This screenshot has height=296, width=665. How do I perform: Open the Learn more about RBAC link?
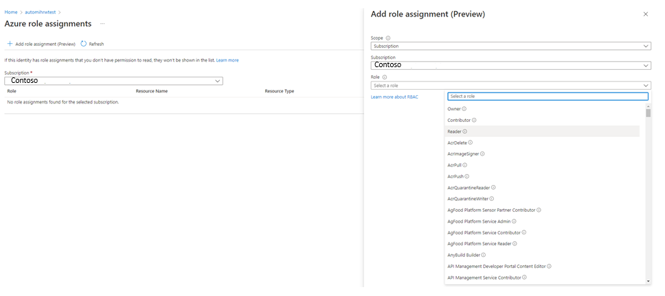pos(394,97)
